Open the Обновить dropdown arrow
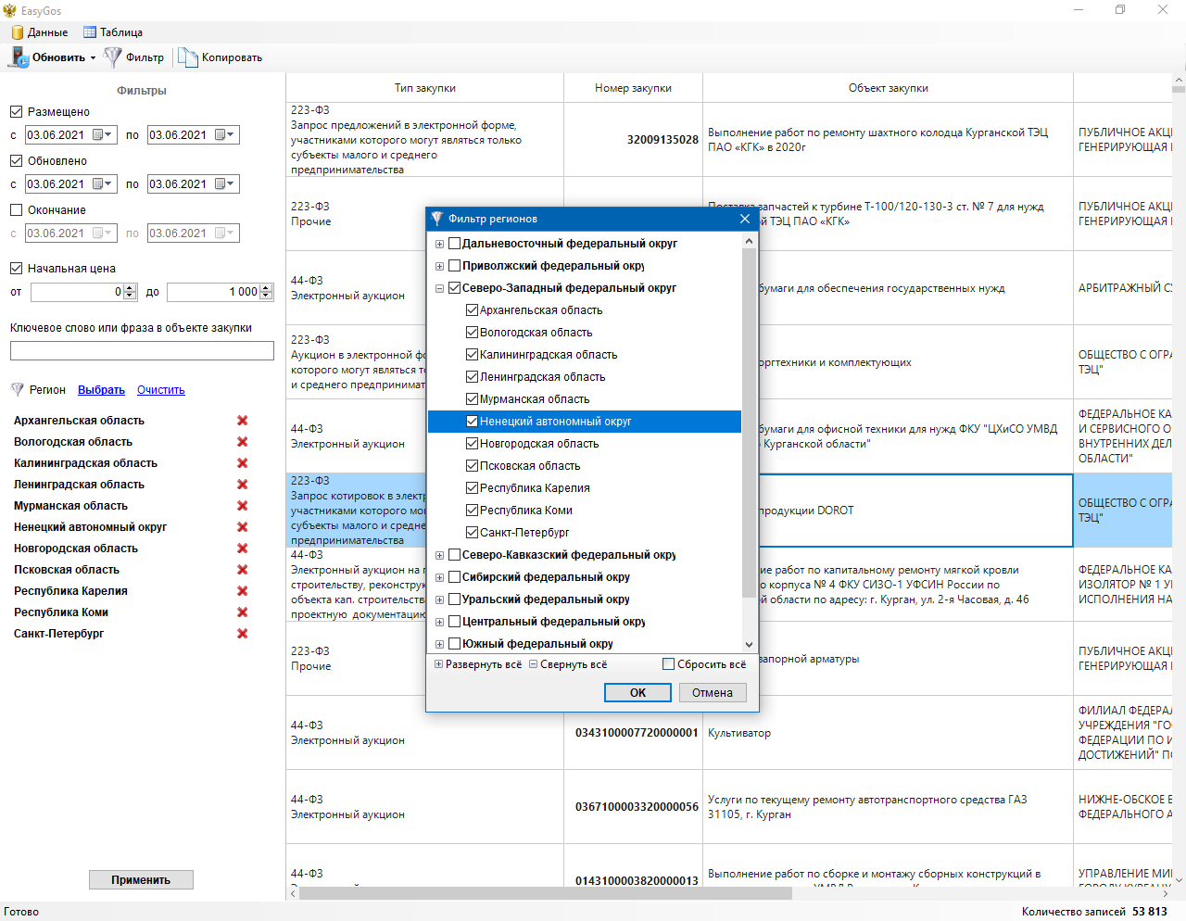 (93, 58)
